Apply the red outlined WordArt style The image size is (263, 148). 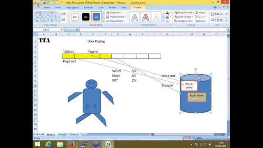pos(145,17)
